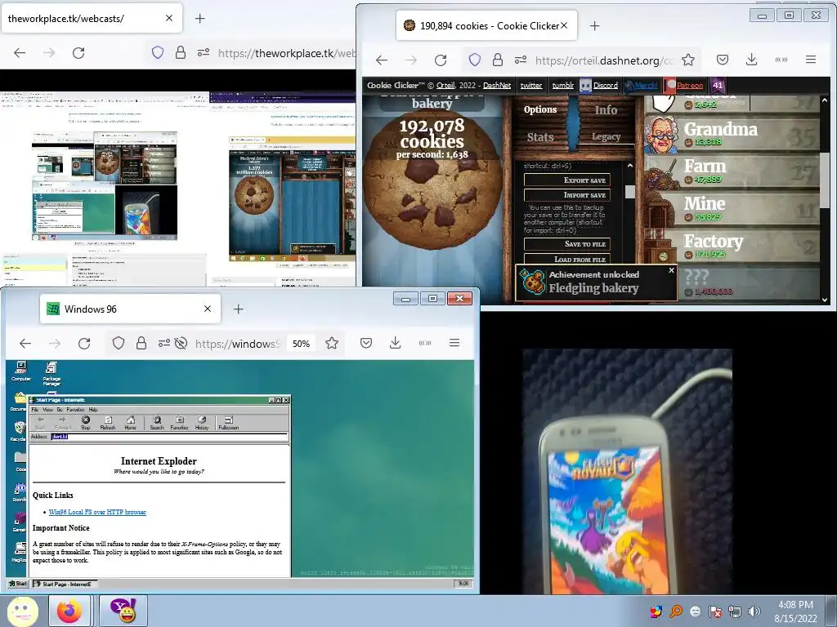The image size is (837, 627).
Task: Open the twitter link in Cookie Clicker top bar
Action: [531, 85]
